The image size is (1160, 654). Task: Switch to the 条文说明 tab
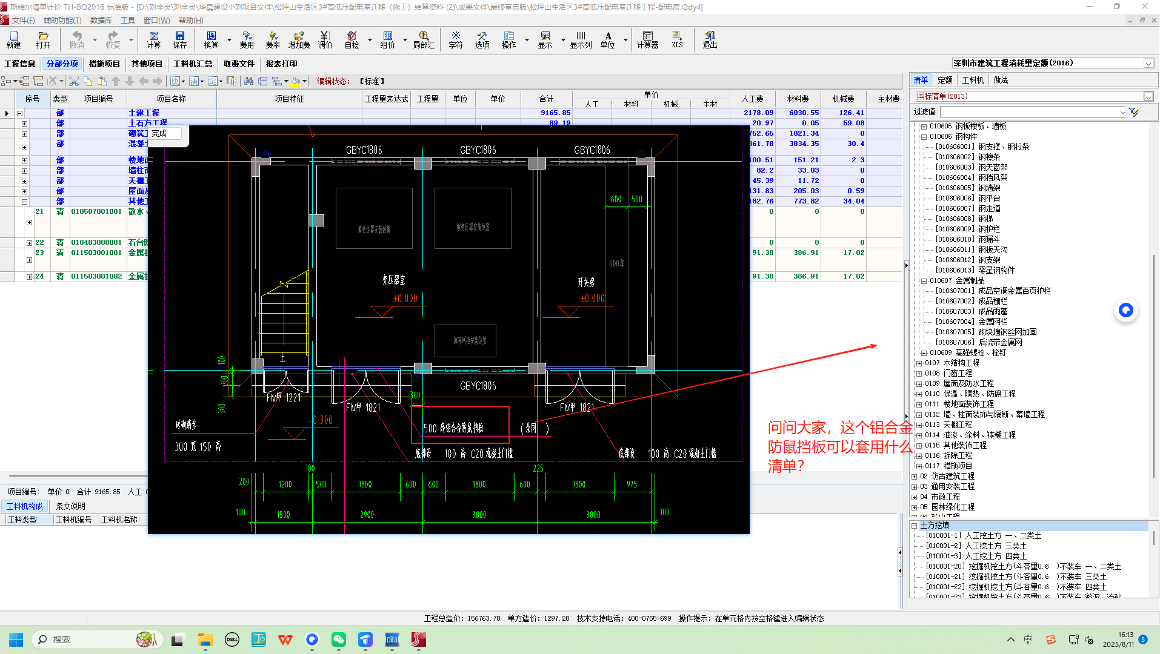(x=70, y=506)
